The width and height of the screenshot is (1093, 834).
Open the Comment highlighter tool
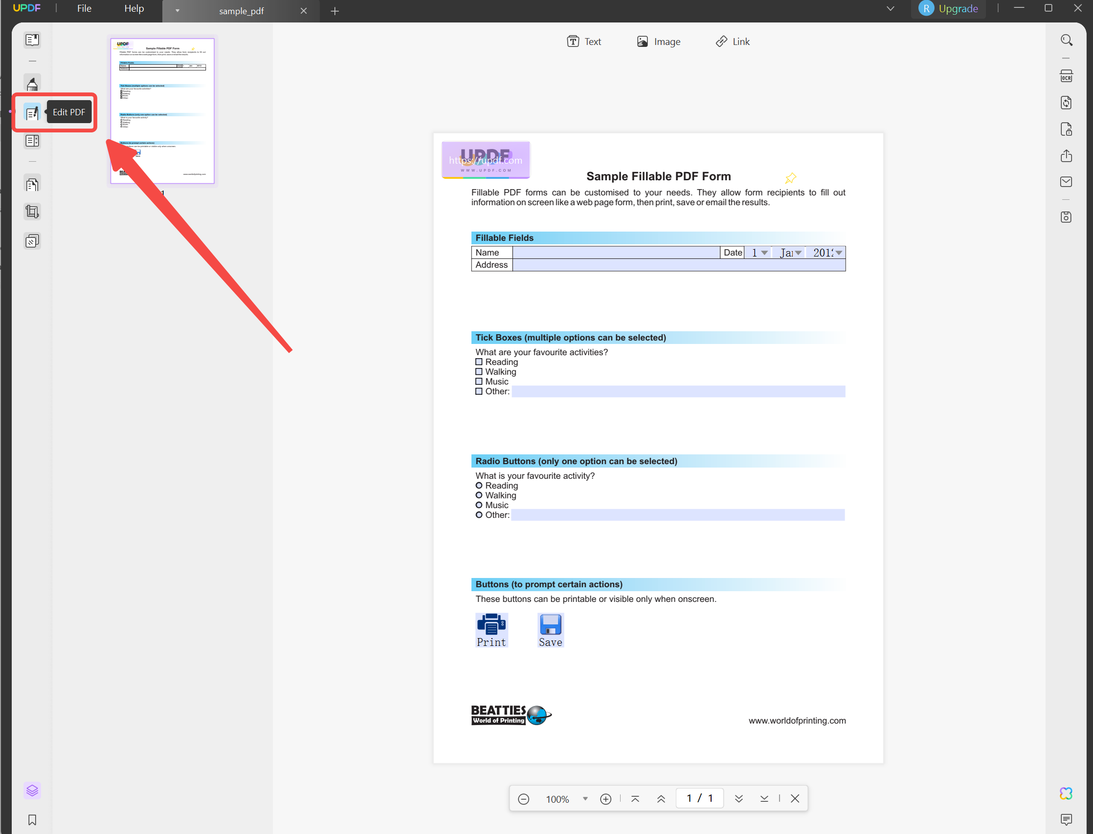click(x=32, y=84)
